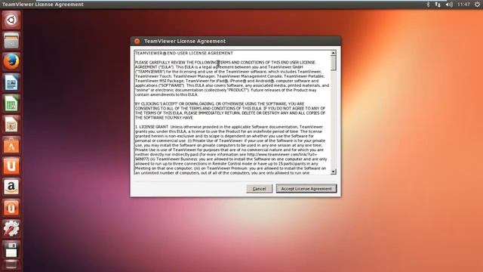Click the 'BY CLICKING ACCEPT' paragraph text

pos(230,111)
